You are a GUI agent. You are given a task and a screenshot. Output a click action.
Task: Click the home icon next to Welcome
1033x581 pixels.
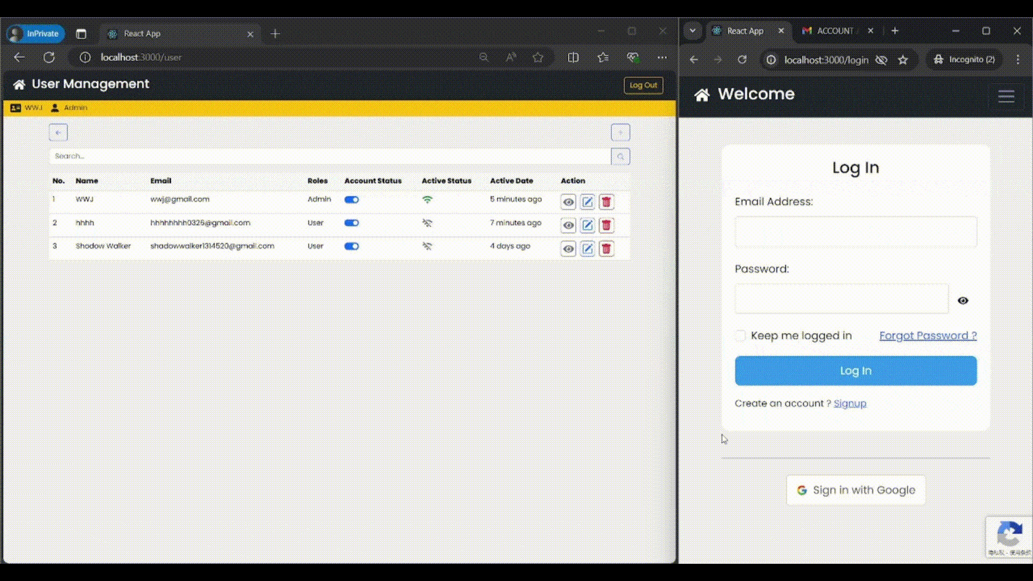702,95
